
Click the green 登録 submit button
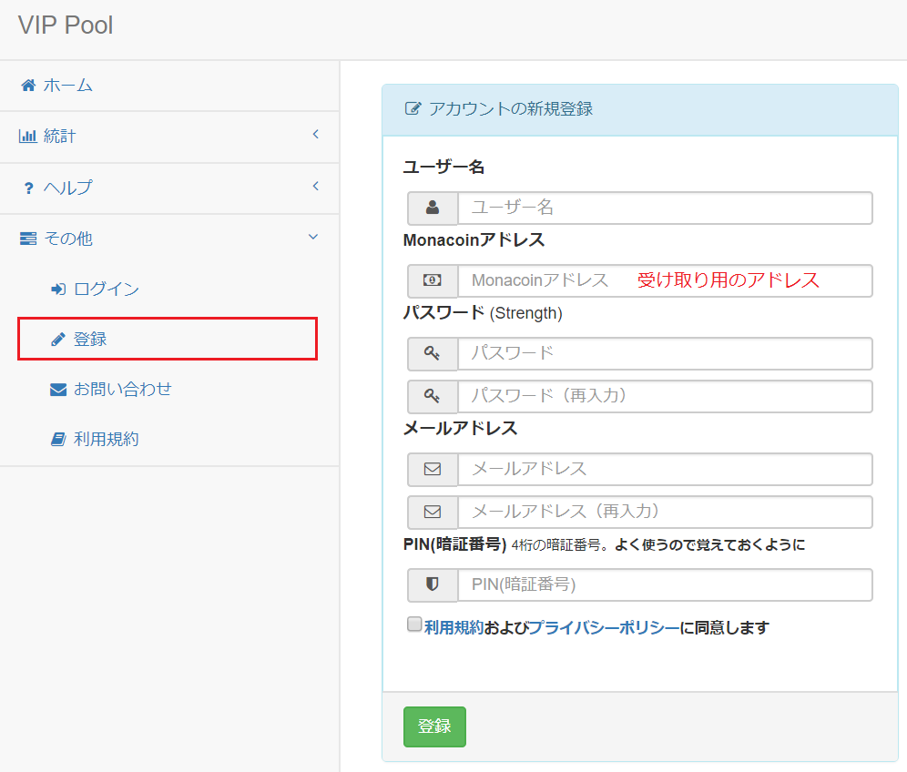434,726
